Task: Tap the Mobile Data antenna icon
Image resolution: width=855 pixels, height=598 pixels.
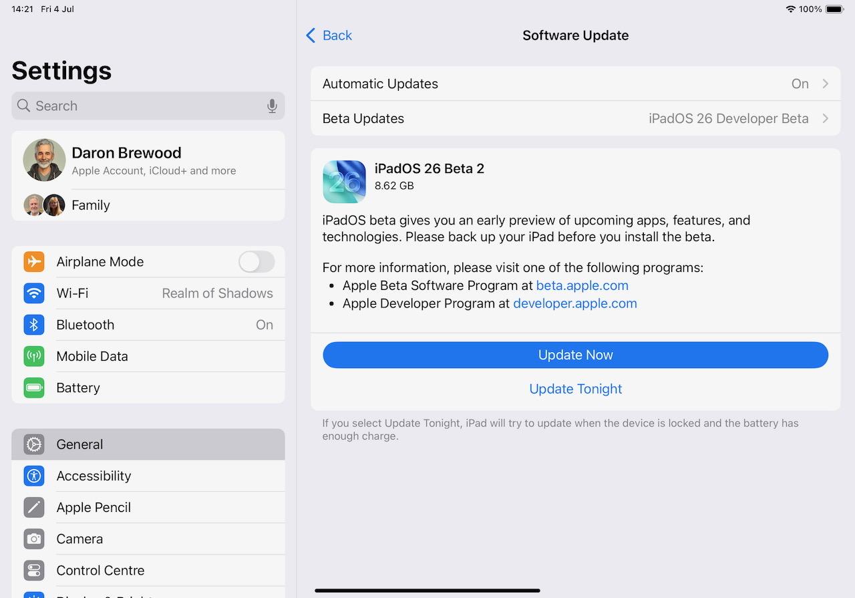Action: pyautogui.click(x=34, y=356)
